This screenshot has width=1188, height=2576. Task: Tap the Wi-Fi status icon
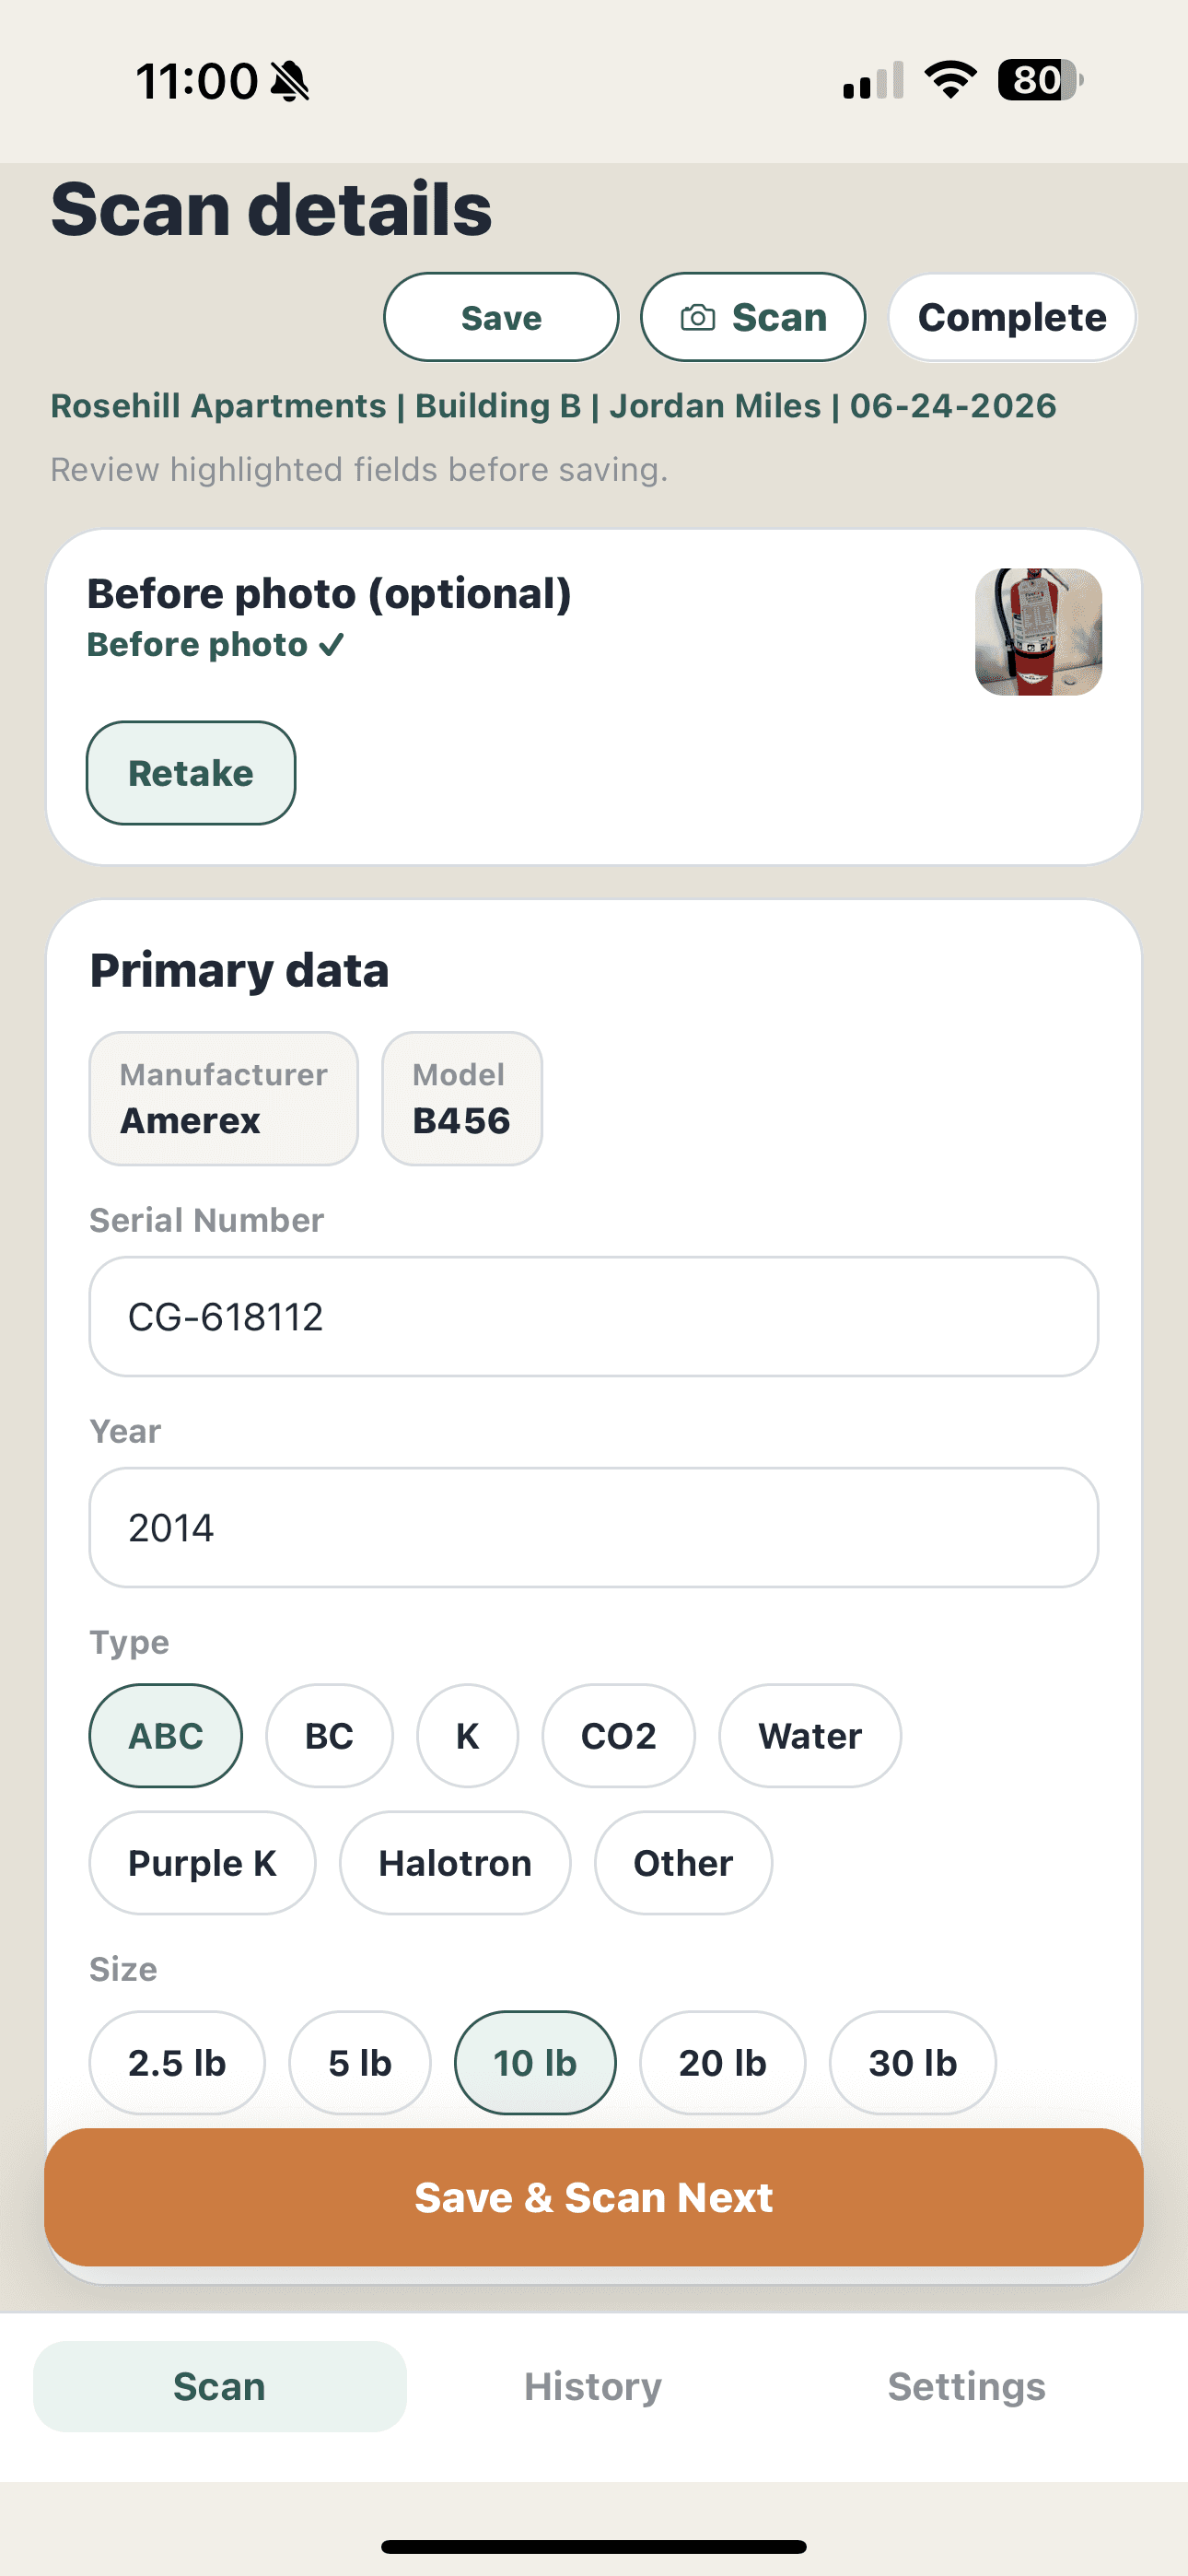tap(950, 80)
